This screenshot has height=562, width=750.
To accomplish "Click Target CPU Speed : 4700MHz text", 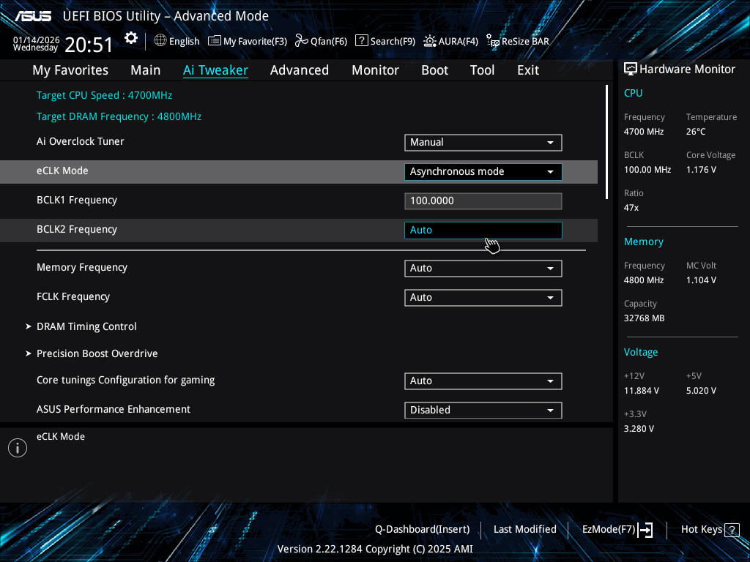I will tap(104, 95).
